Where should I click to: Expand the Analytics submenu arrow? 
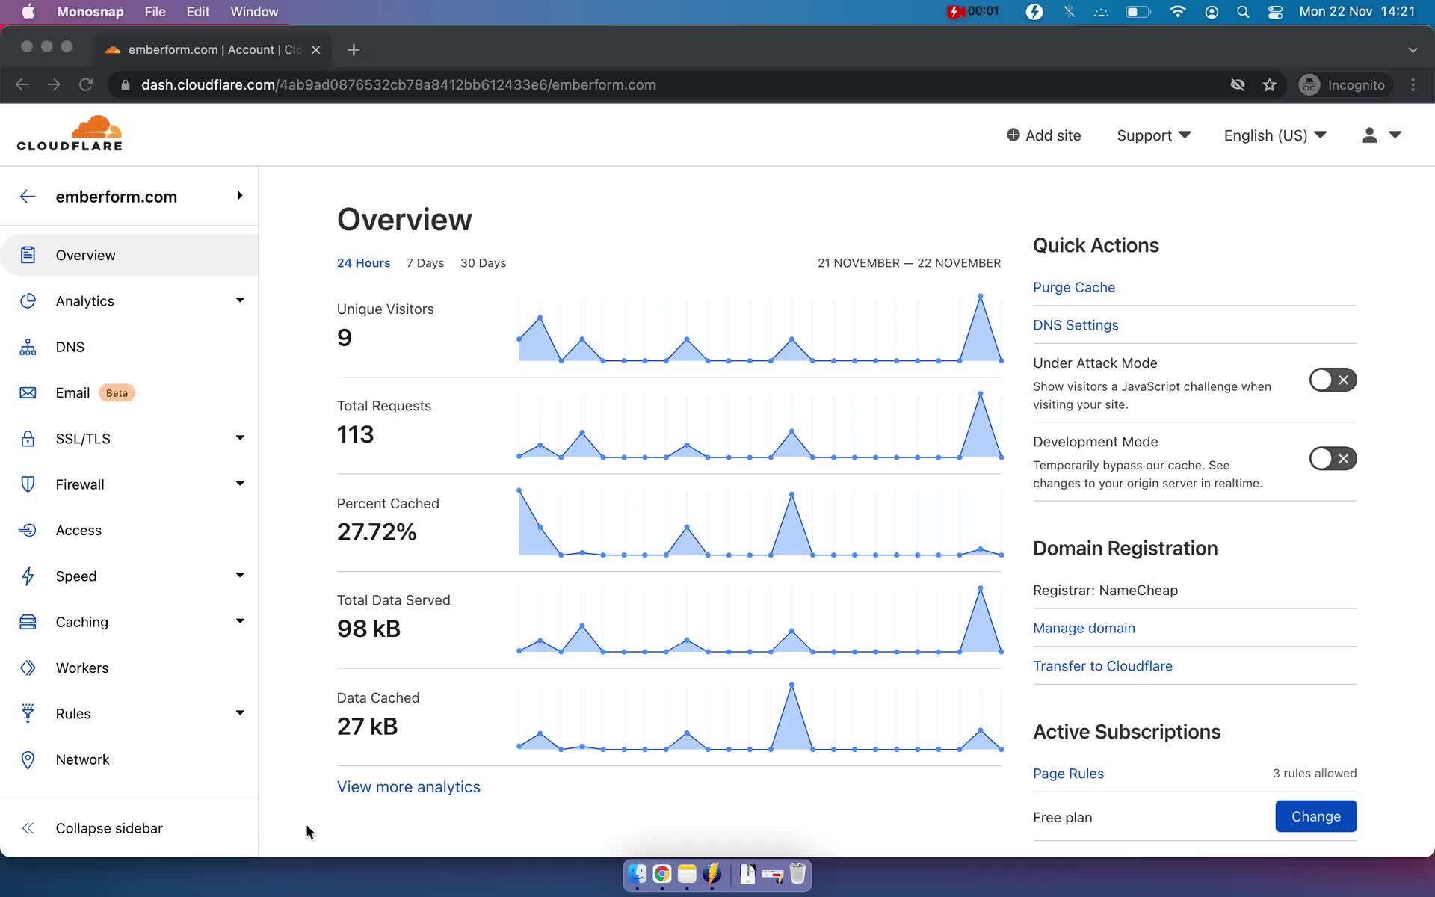pyautogui.click(x=240, y=300)
